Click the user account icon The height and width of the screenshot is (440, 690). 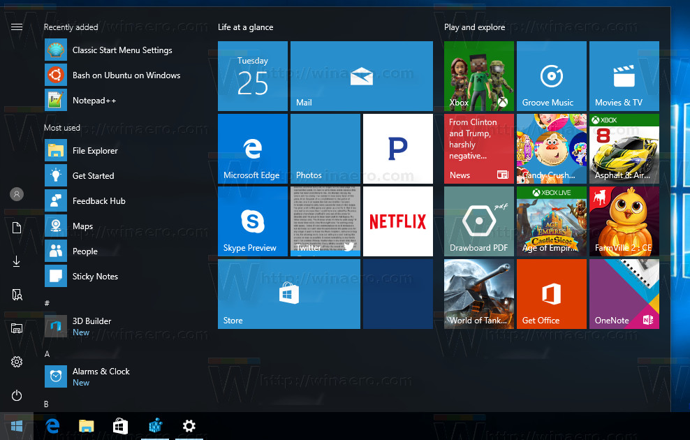[17, 194]
